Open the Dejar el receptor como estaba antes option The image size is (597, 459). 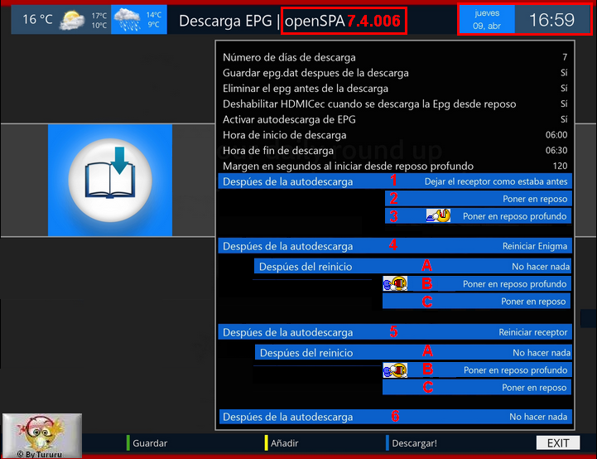[395, 181]
